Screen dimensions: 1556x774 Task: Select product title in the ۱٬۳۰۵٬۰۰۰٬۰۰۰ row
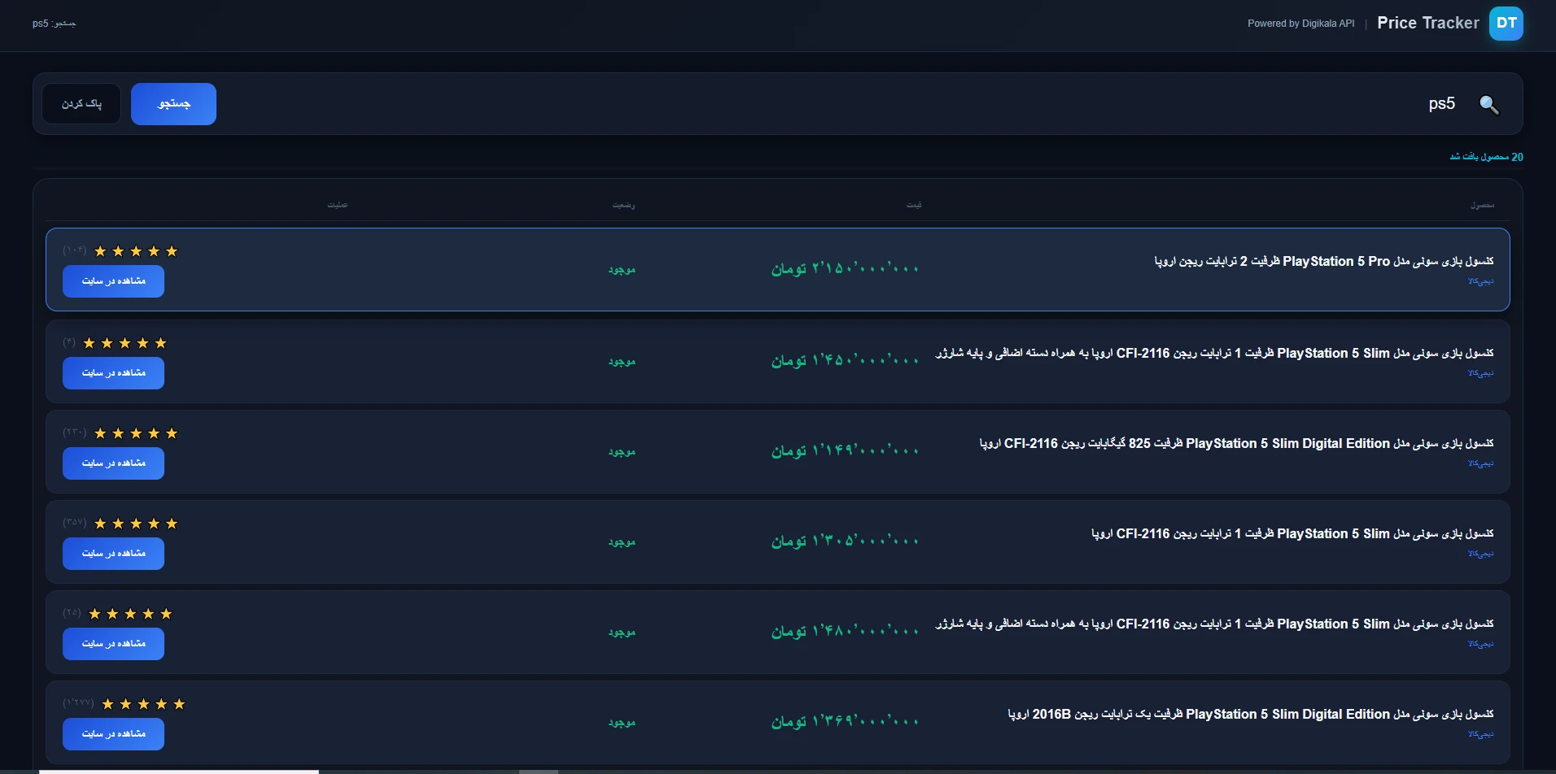1292,533
